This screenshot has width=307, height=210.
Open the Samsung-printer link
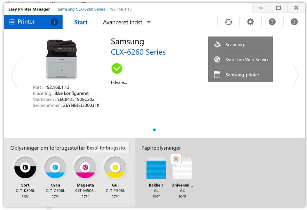tap(240, 75)
